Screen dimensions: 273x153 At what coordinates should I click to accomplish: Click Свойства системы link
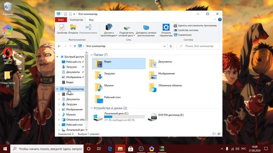[186, 30]
